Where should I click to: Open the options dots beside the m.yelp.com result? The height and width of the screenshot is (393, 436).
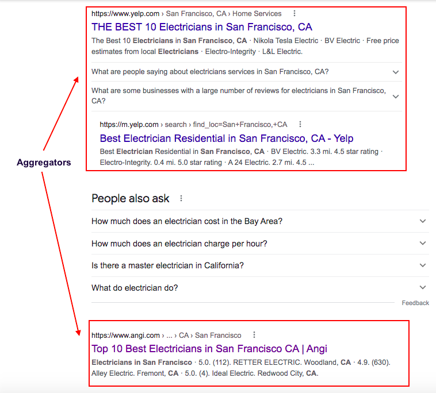tap(300, 124)
